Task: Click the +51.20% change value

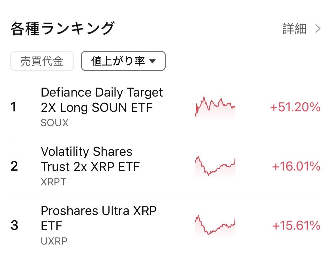Action: point(295,107)
